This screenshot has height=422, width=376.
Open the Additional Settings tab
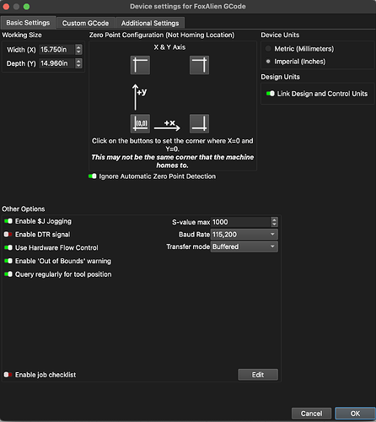pyautogui.click(x=150, y=23)
